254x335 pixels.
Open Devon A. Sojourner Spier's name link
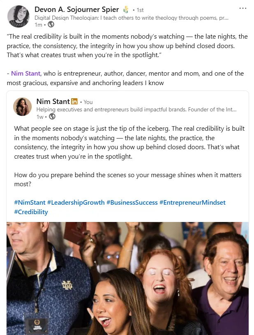[76, 9]
